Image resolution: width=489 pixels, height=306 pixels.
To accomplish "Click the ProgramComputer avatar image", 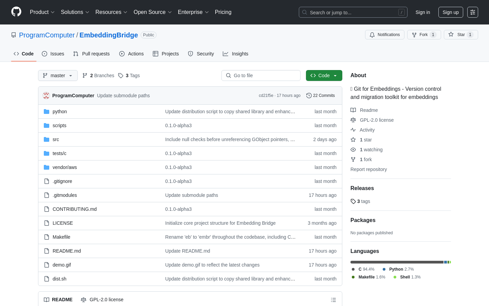I will click(46, 96).
